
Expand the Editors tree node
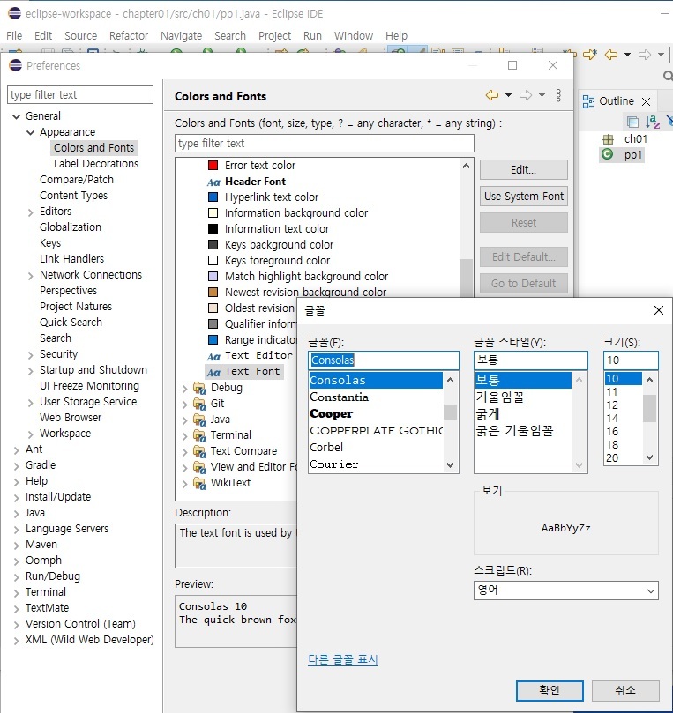tap(31, 212)
